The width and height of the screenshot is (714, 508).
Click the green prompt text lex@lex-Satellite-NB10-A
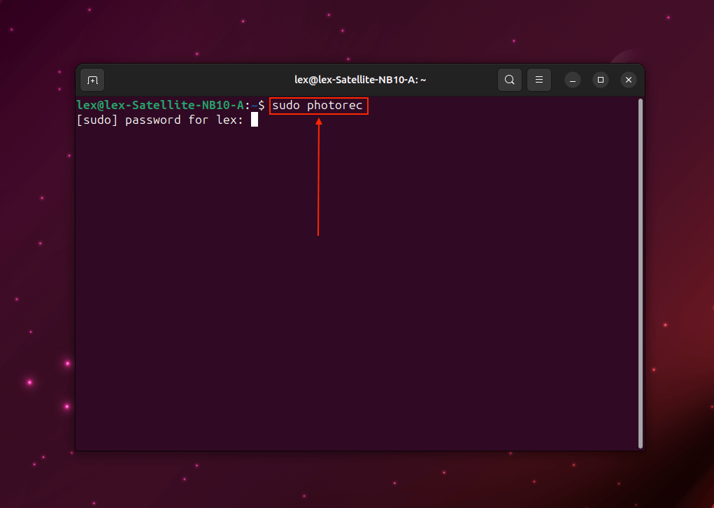coord(160,105)
